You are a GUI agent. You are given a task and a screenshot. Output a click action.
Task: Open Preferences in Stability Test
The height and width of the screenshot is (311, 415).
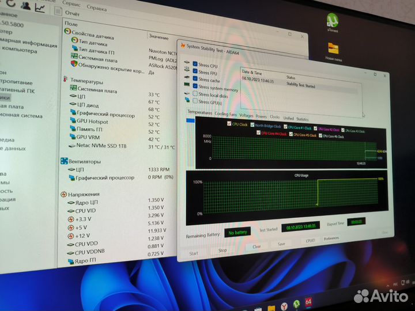tap(331, 238)
